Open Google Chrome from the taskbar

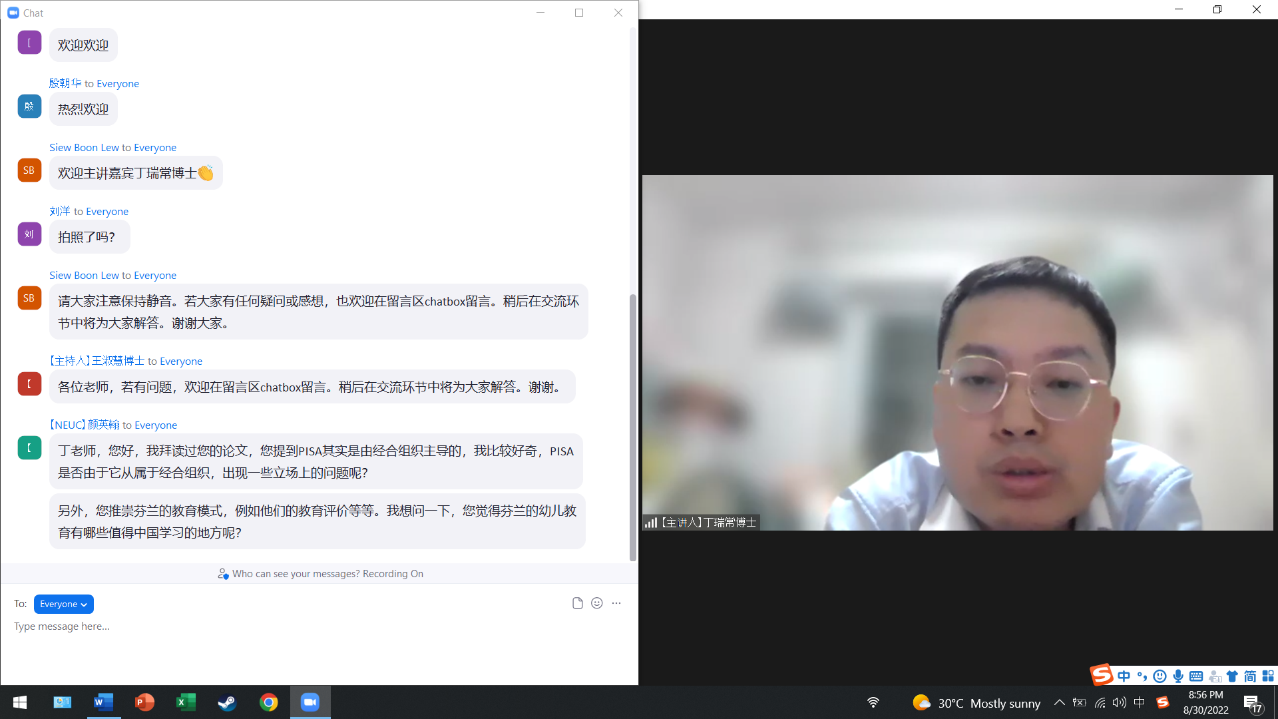(268, 702)
